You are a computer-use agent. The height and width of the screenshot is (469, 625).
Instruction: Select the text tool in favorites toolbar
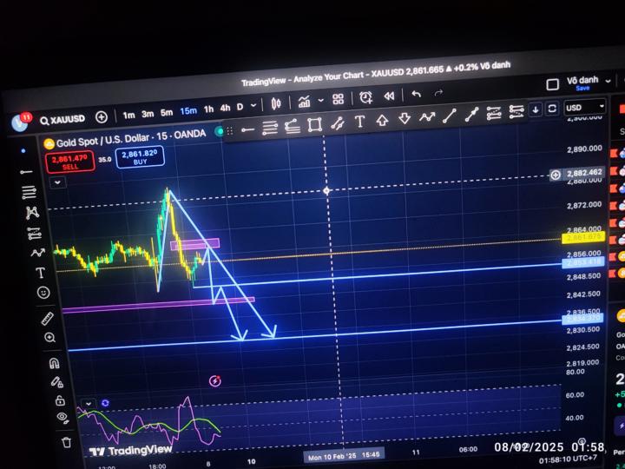(x=359, y=122)
